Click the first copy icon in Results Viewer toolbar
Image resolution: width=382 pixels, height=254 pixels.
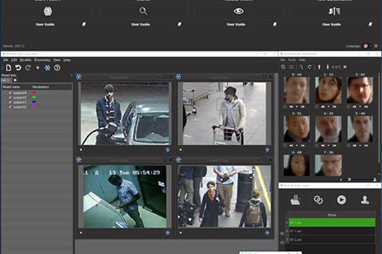[x=283, y=67]
